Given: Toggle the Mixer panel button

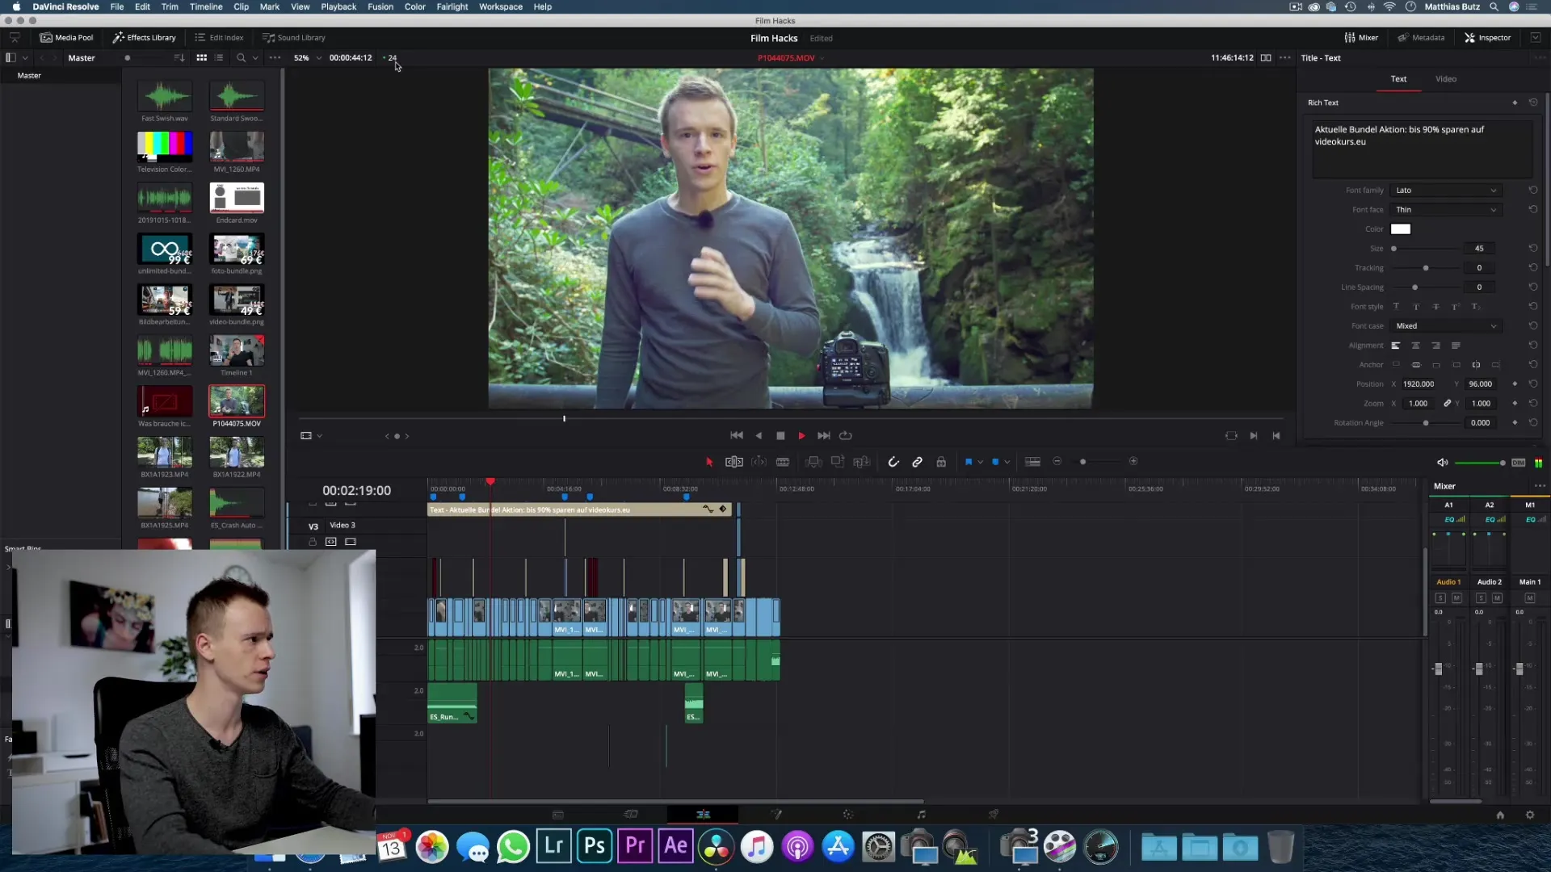Looking at the screenshot, I should click(1361, 38).
